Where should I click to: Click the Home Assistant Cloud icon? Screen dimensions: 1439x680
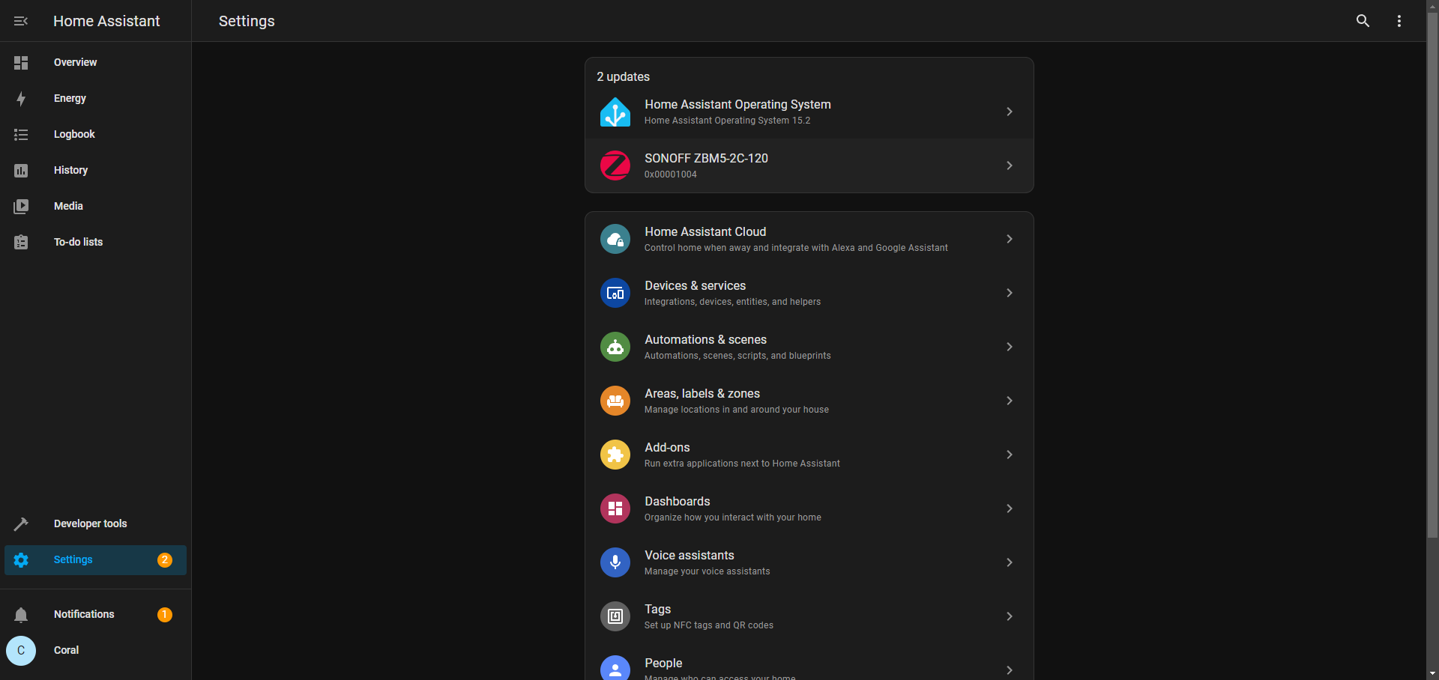(x=615, y=239)
